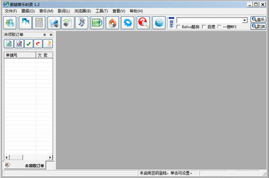
Task: Open the 文件(F) menu
Action: pyautogui.click(x=11, y=11)
